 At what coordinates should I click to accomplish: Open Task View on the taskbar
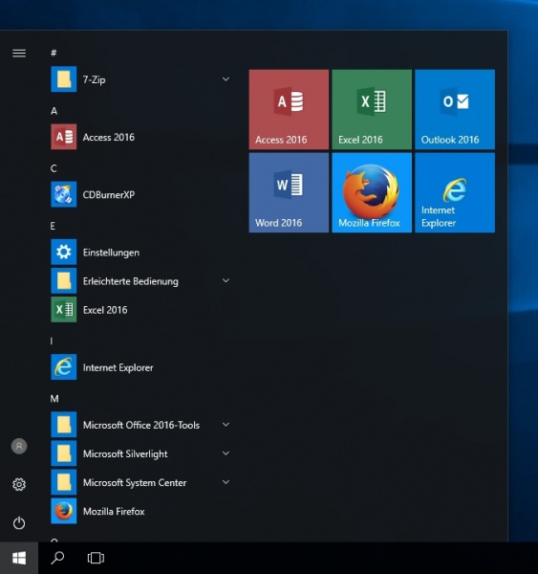click(96, 559)
